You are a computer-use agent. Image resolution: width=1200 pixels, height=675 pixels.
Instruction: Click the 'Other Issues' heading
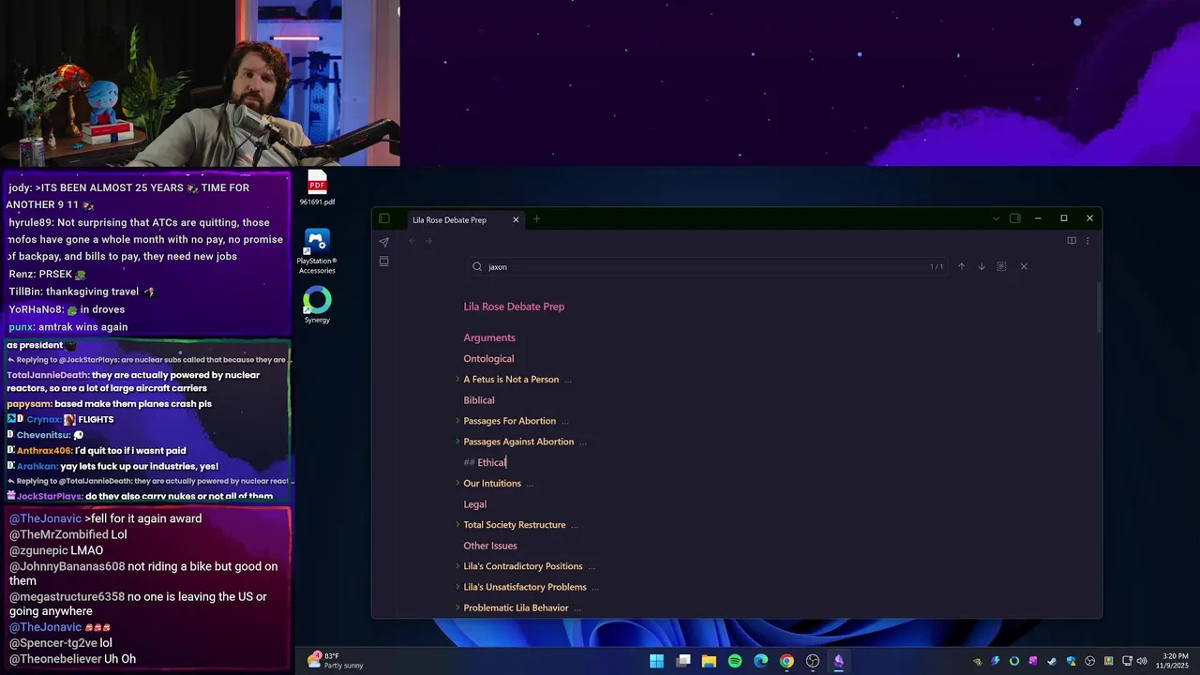pyautogui.click(x=490, y=546)
